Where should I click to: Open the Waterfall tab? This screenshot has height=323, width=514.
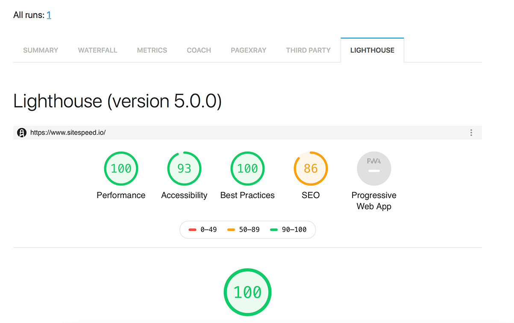click(x=97, y=50)
